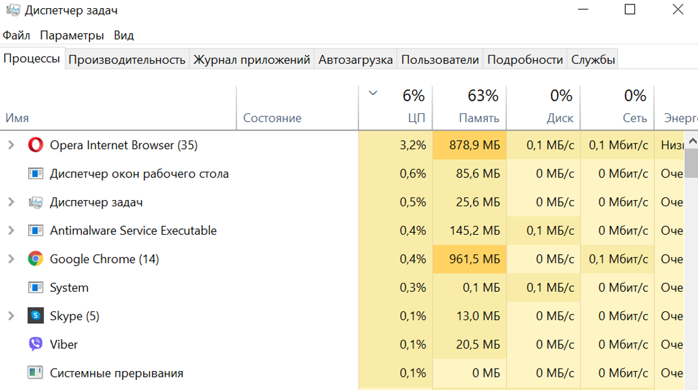Expand the Skype process group
Image resolution: width=698 pixels, height=390 pixels.
pos(11,316)
